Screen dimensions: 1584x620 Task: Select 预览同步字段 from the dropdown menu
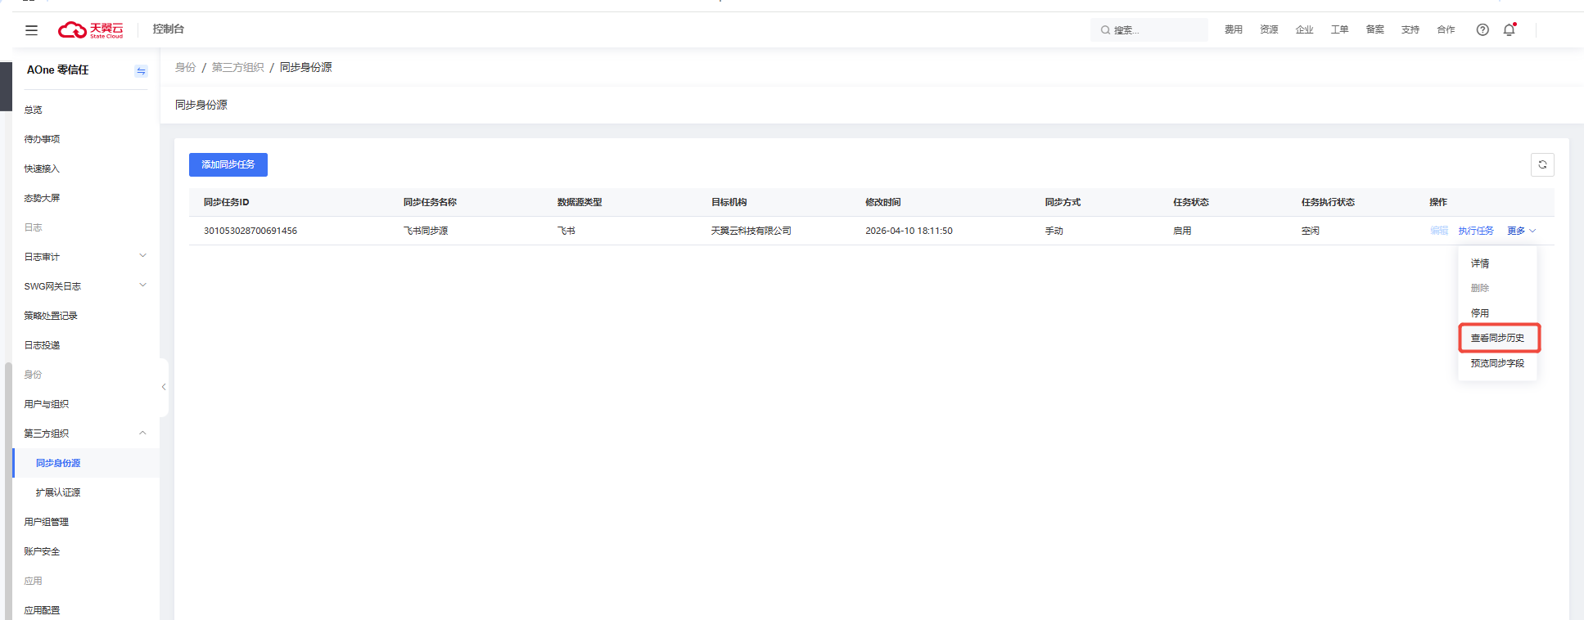pyautogui.click(x=1497, y=363)
